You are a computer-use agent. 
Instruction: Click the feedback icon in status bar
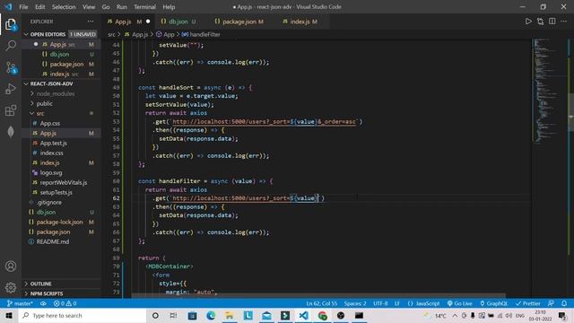pyautogui.click(x=551, y=303)
